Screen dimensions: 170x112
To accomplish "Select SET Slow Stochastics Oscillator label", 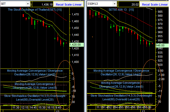I will coord(35,98).
